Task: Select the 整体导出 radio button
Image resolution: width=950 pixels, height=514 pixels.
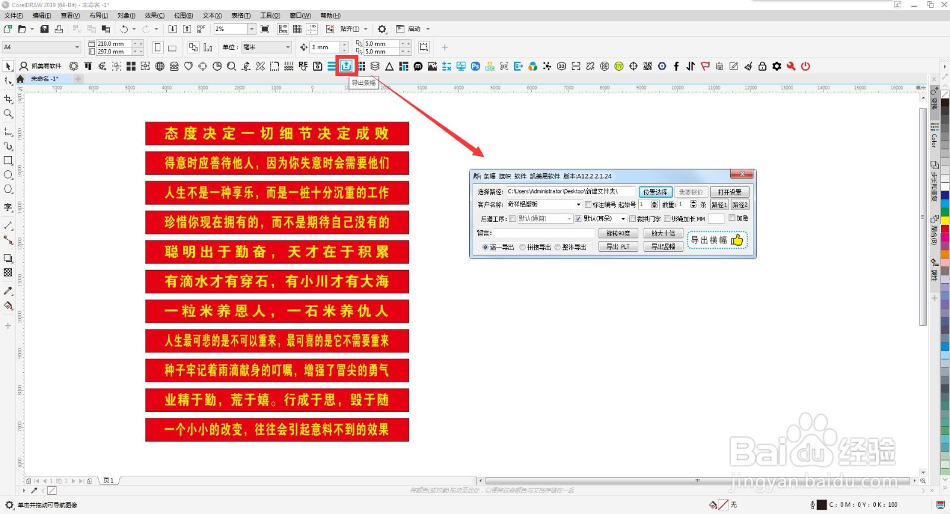Action: point(558,247)
